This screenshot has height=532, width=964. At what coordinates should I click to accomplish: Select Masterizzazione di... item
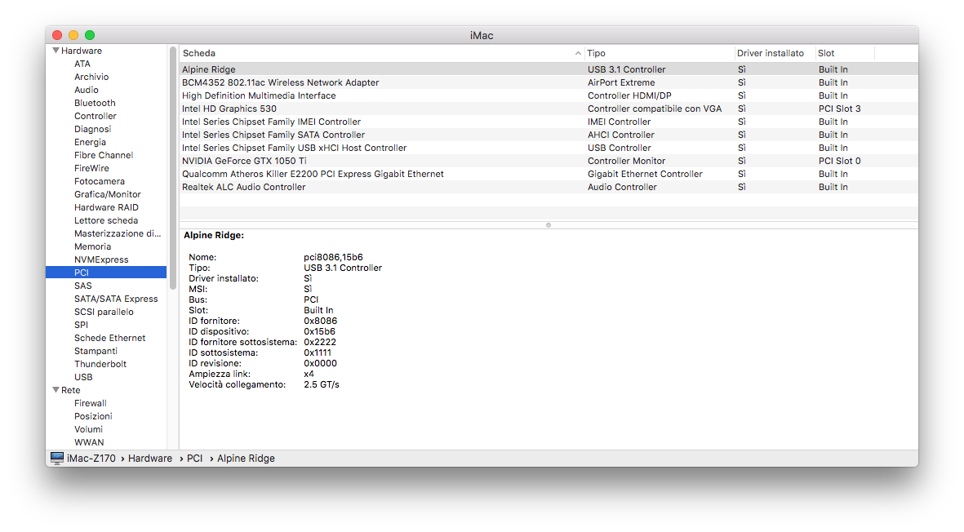tap(118, 233)
